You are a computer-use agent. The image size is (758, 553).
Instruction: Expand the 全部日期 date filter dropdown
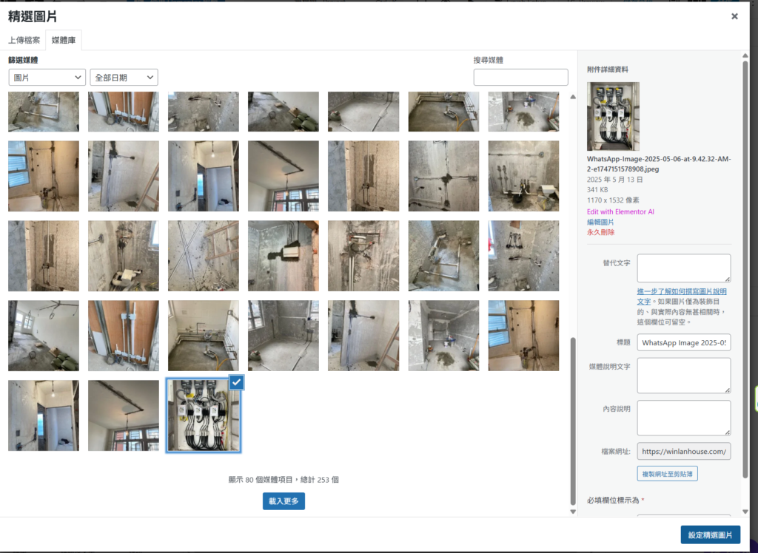click(124, 78)
